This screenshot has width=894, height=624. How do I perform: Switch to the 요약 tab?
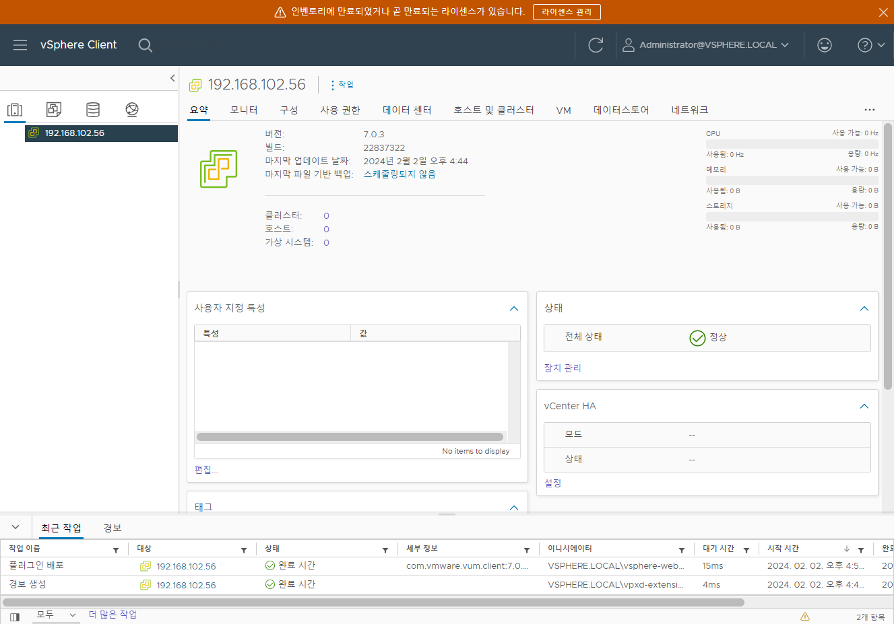[x=199, y=110]
